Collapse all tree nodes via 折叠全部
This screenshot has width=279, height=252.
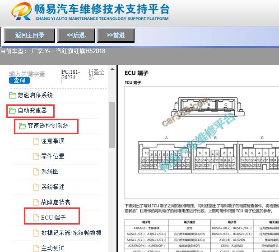click(x=96, y=75)
